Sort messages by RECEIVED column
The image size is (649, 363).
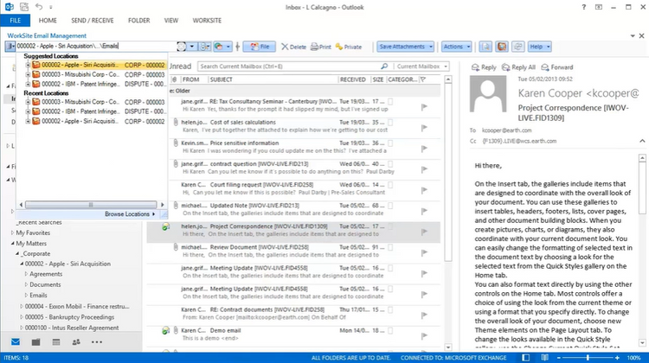353,80
